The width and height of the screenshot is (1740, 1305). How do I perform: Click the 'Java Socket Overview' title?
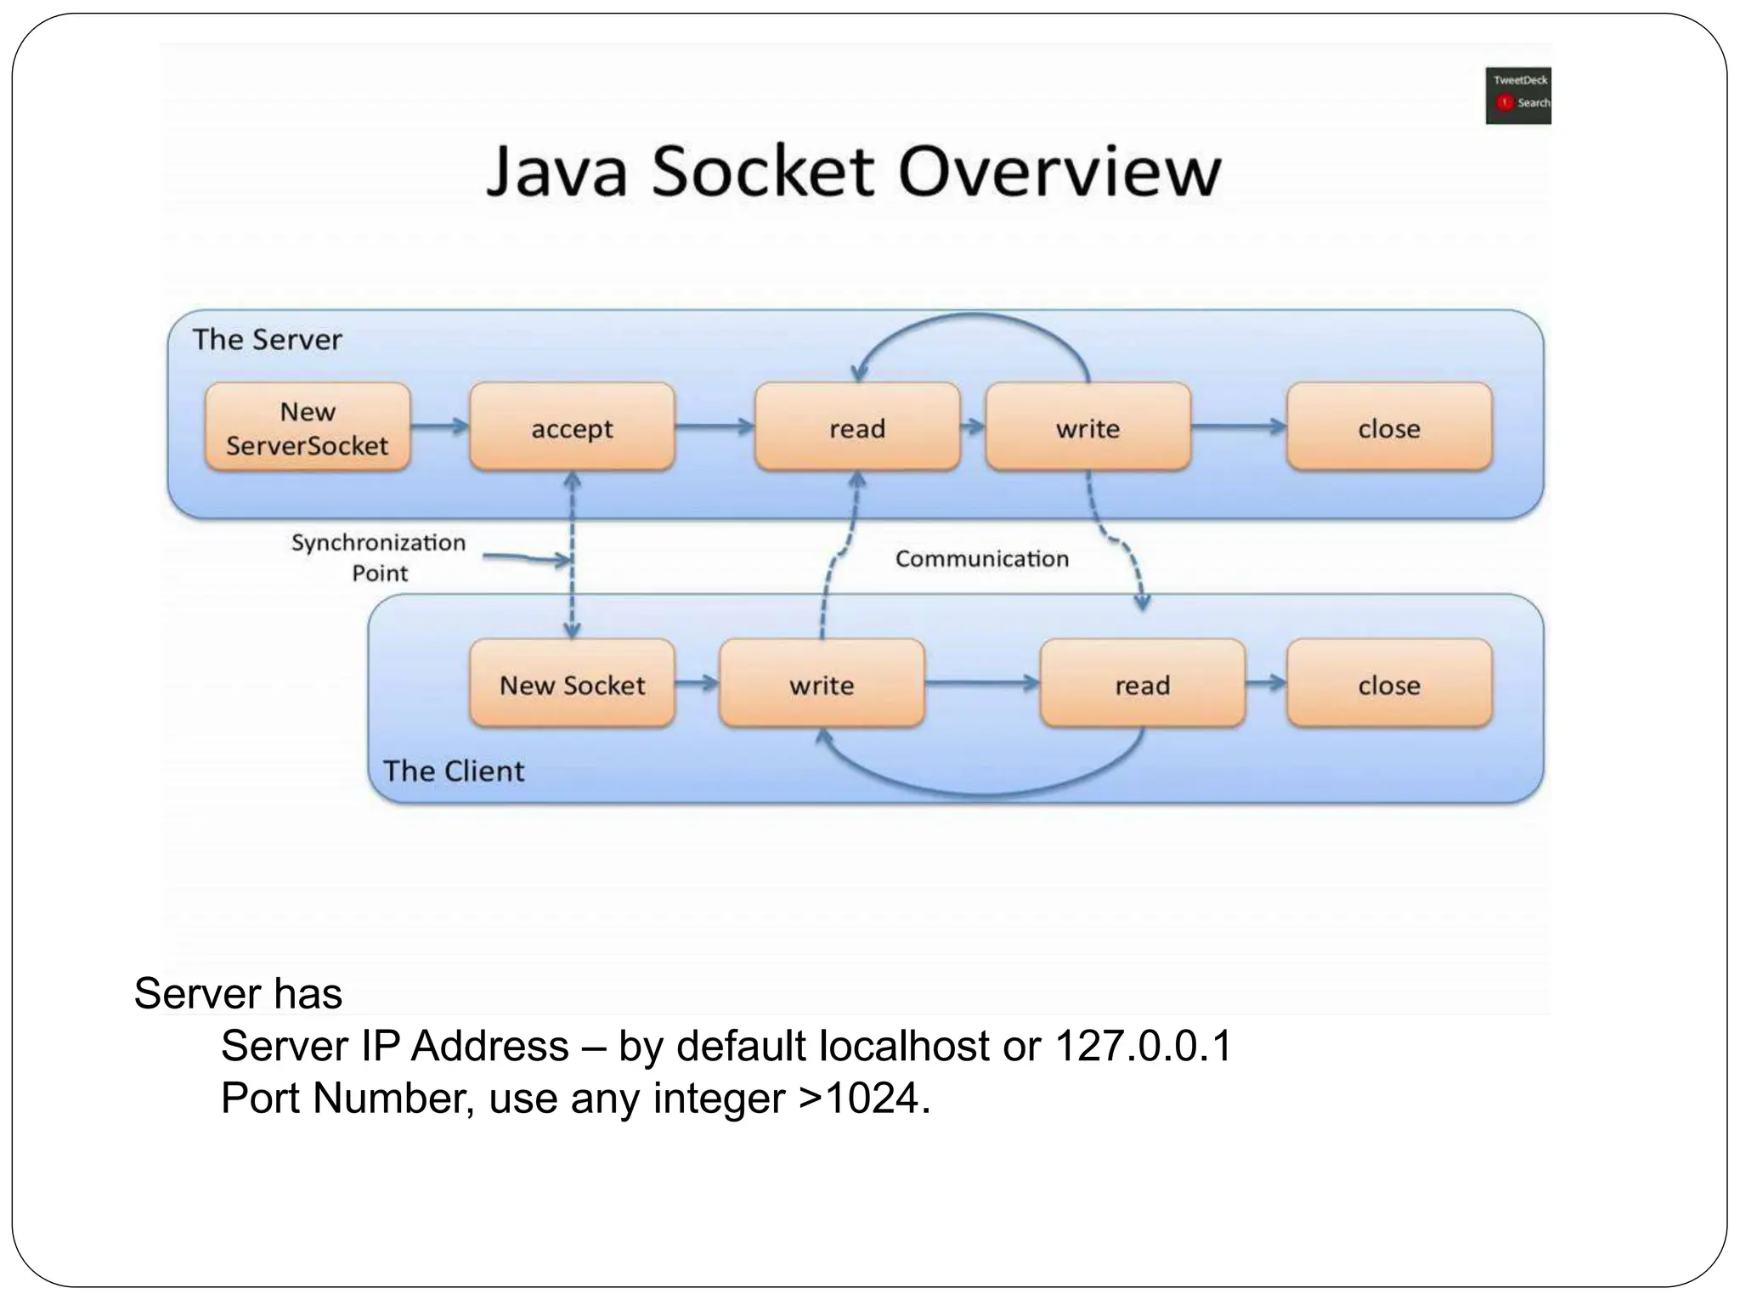pos(853,171)
